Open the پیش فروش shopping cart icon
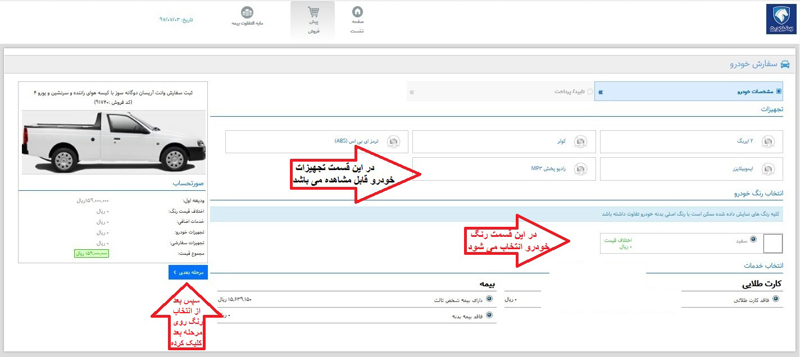This screenshot has height=357, width=800. [x=313, y=12]
